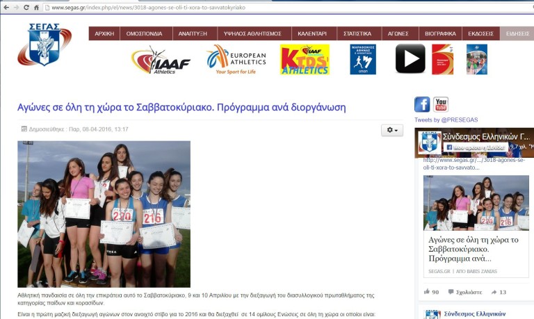This screenshot has height=319, width=534.
Task: Open the ΑΡΧΙΚΗ menu item
Action: point(104,33)
